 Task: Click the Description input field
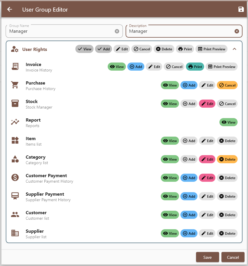[184, 31]
